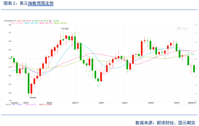Click the 103 y-axis label
The width and height of the screenshot is (199, 126).
pyautogui.click(x=10, y=67)
